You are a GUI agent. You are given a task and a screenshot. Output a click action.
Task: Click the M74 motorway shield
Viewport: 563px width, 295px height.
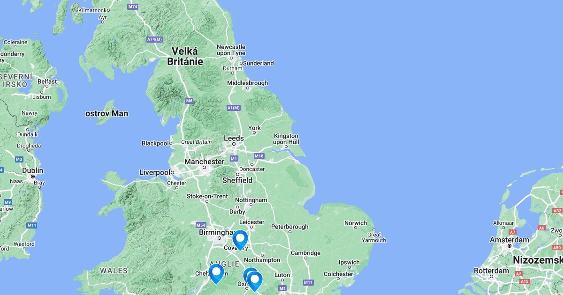(x=133, y=7)
